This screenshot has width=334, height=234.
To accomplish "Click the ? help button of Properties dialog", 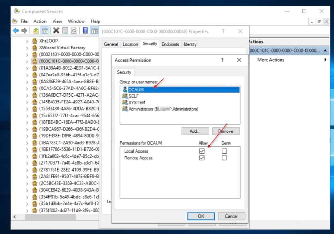I will tap(223, 31).
